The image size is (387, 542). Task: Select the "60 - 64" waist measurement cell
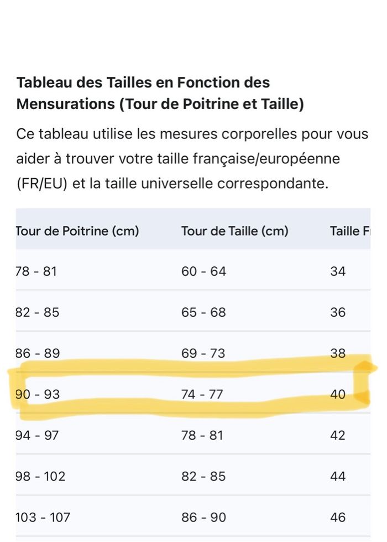click(203, 271)
